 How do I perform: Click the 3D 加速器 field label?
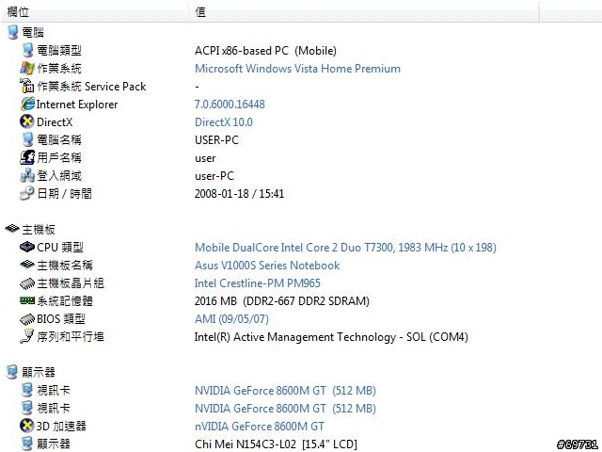tap(61, 426)
